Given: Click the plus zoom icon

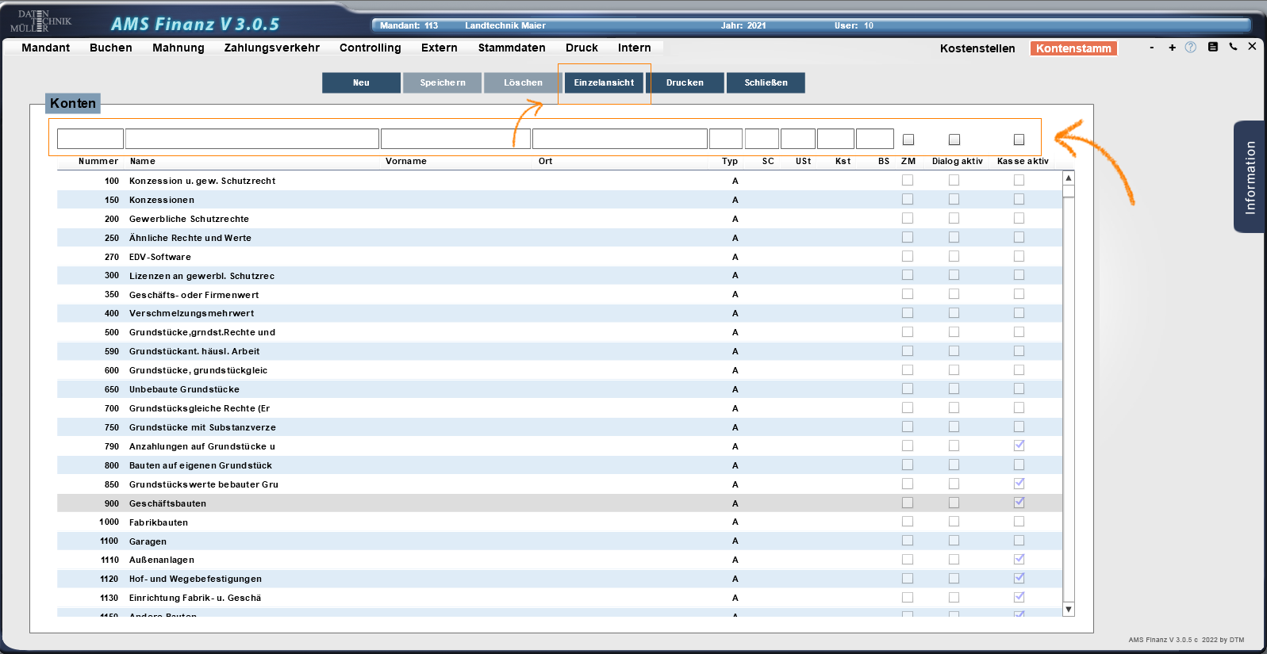Looking at the screenshot, I should coord(1172,48).
